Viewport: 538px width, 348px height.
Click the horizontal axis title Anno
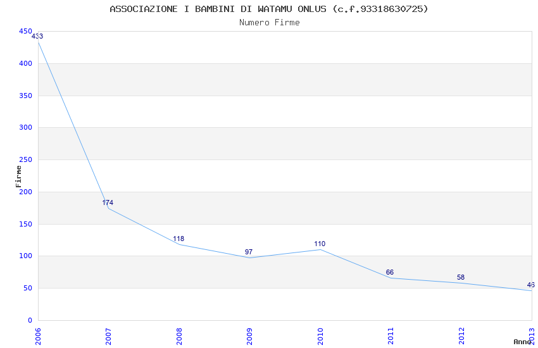522,342
